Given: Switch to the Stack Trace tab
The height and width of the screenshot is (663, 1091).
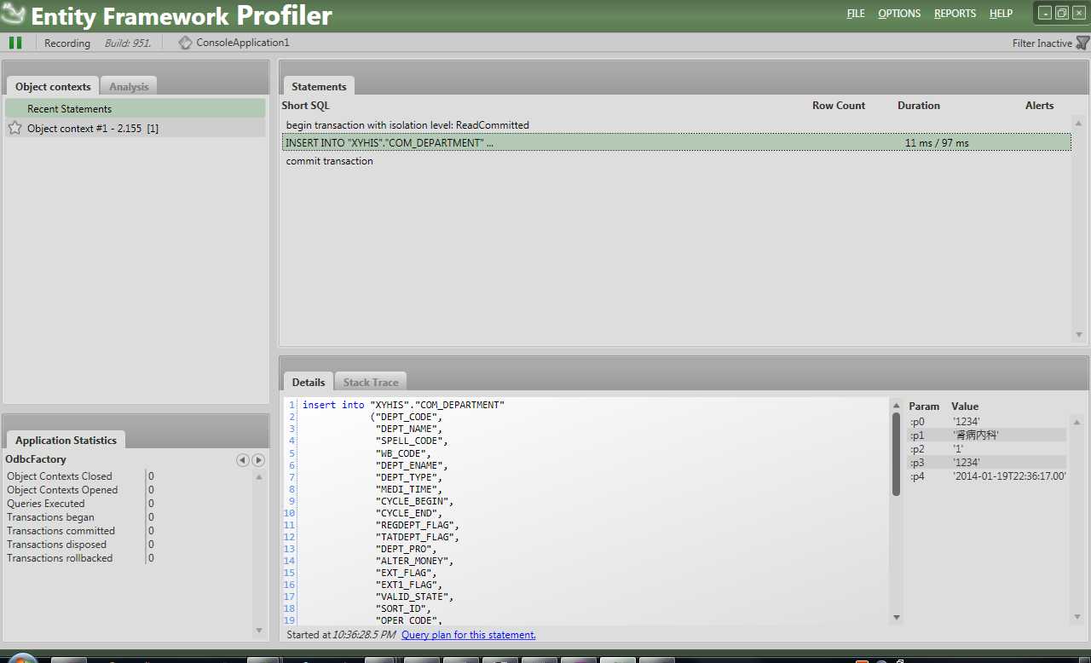Looking at the screenshot, I should 371,382.
